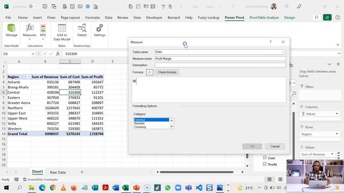
Task: Open VLC media player from the taskbar
Action: [63, 188]
